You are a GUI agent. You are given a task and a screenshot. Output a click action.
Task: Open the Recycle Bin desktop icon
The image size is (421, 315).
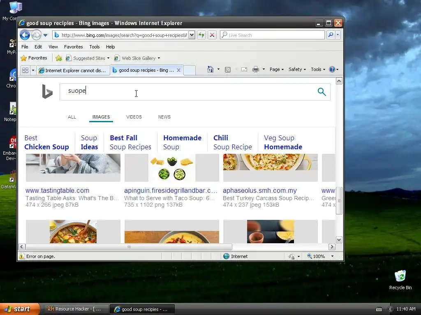[400, 280]
